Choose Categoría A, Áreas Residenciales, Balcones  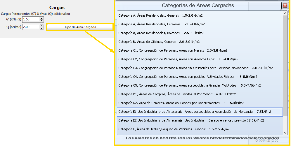click(x=161, y=33)
